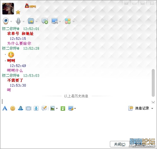Click the blushing emoji in chat
Screen dimensions: 157x149
[11, 55]
